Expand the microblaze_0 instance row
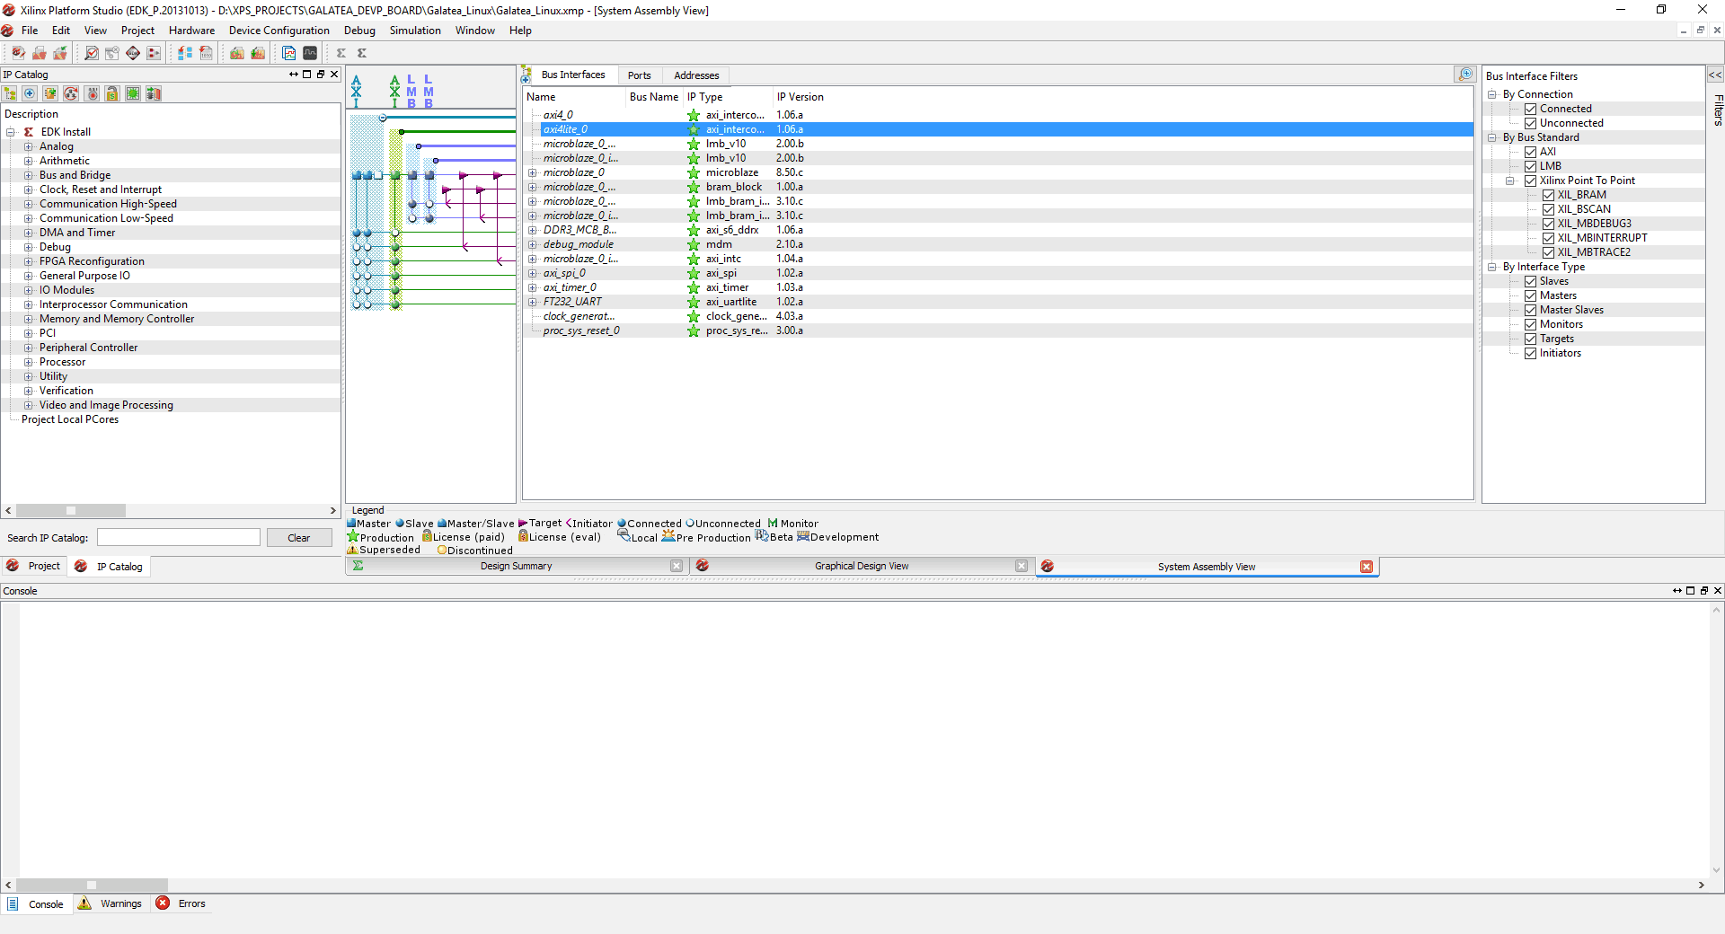The width and height of the screenshot is (1725, 934). (x=533, y=172)
